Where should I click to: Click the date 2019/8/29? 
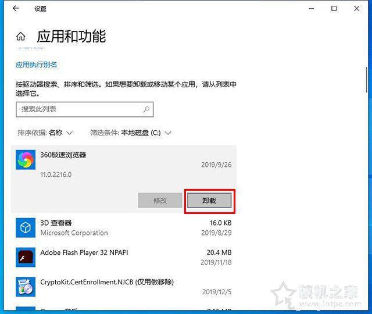coord(216,233)
